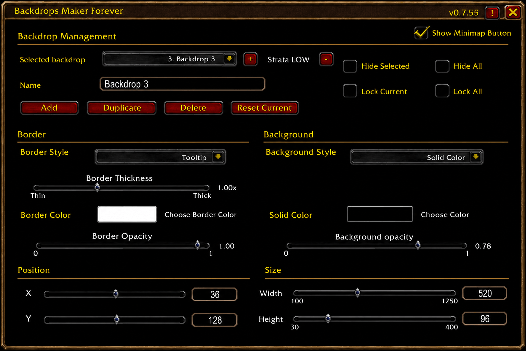Click the Height value box
Image resolution: width=526 pixels, height=351 pixels.
[x=485, y=319]
